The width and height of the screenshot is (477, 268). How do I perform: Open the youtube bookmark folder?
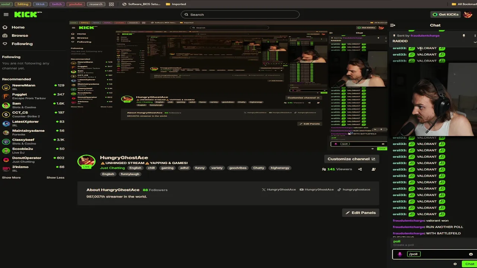click(x=75, y=4)
